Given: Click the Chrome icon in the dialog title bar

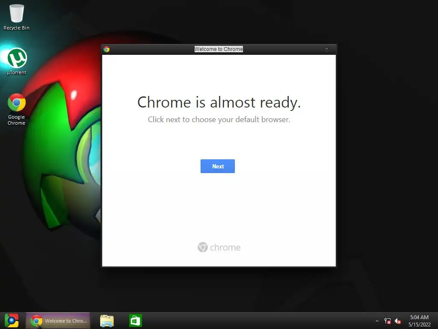Looking at the screenshot, I should point(107,49).
